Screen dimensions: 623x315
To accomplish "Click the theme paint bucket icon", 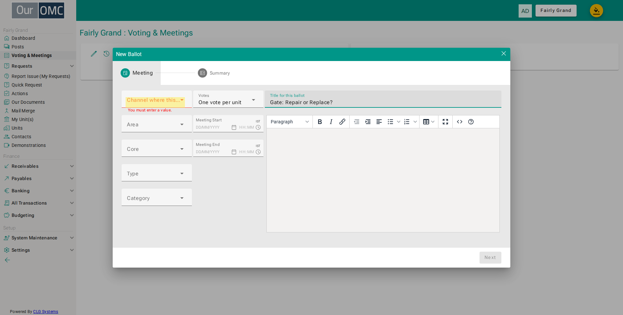I will click(596, 11).
